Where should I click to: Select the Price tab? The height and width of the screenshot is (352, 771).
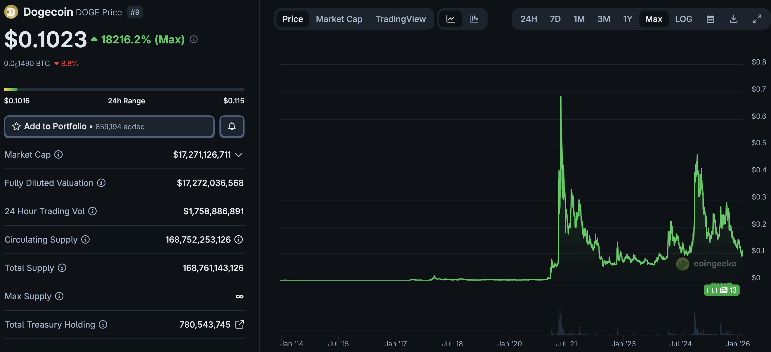click(x=293, y=19)
